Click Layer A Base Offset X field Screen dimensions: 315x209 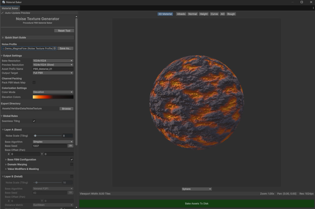pyautogui.click(x=25, y=154)
